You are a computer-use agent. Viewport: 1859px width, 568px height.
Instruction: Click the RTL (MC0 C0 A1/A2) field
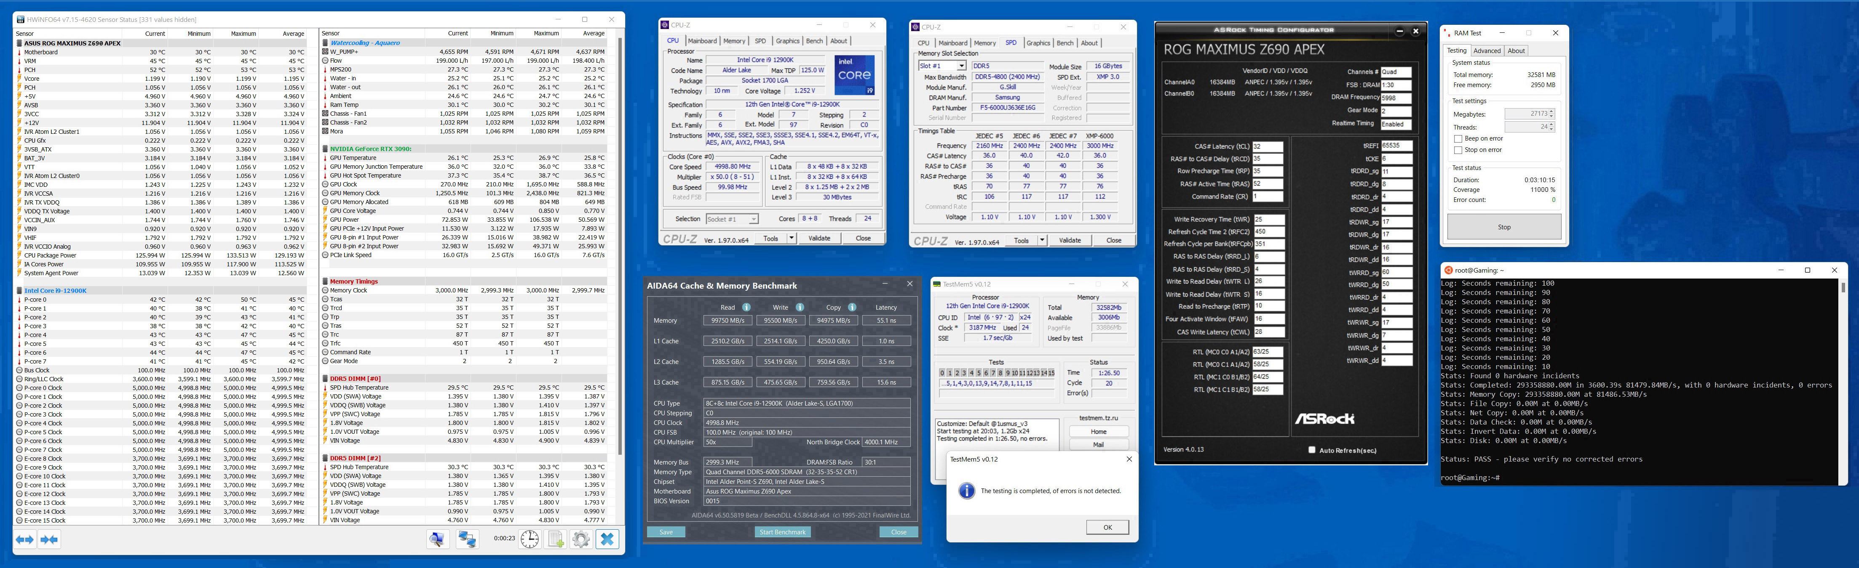tap(1268, 352)
